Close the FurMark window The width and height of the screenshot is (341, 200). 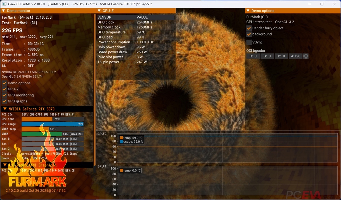pyautogui.click(x=334, y=4)
